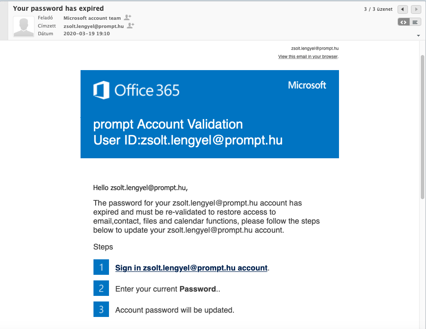Switch to plain text view toggle
Screen dimensions: 426x329
tap(415, 22)
